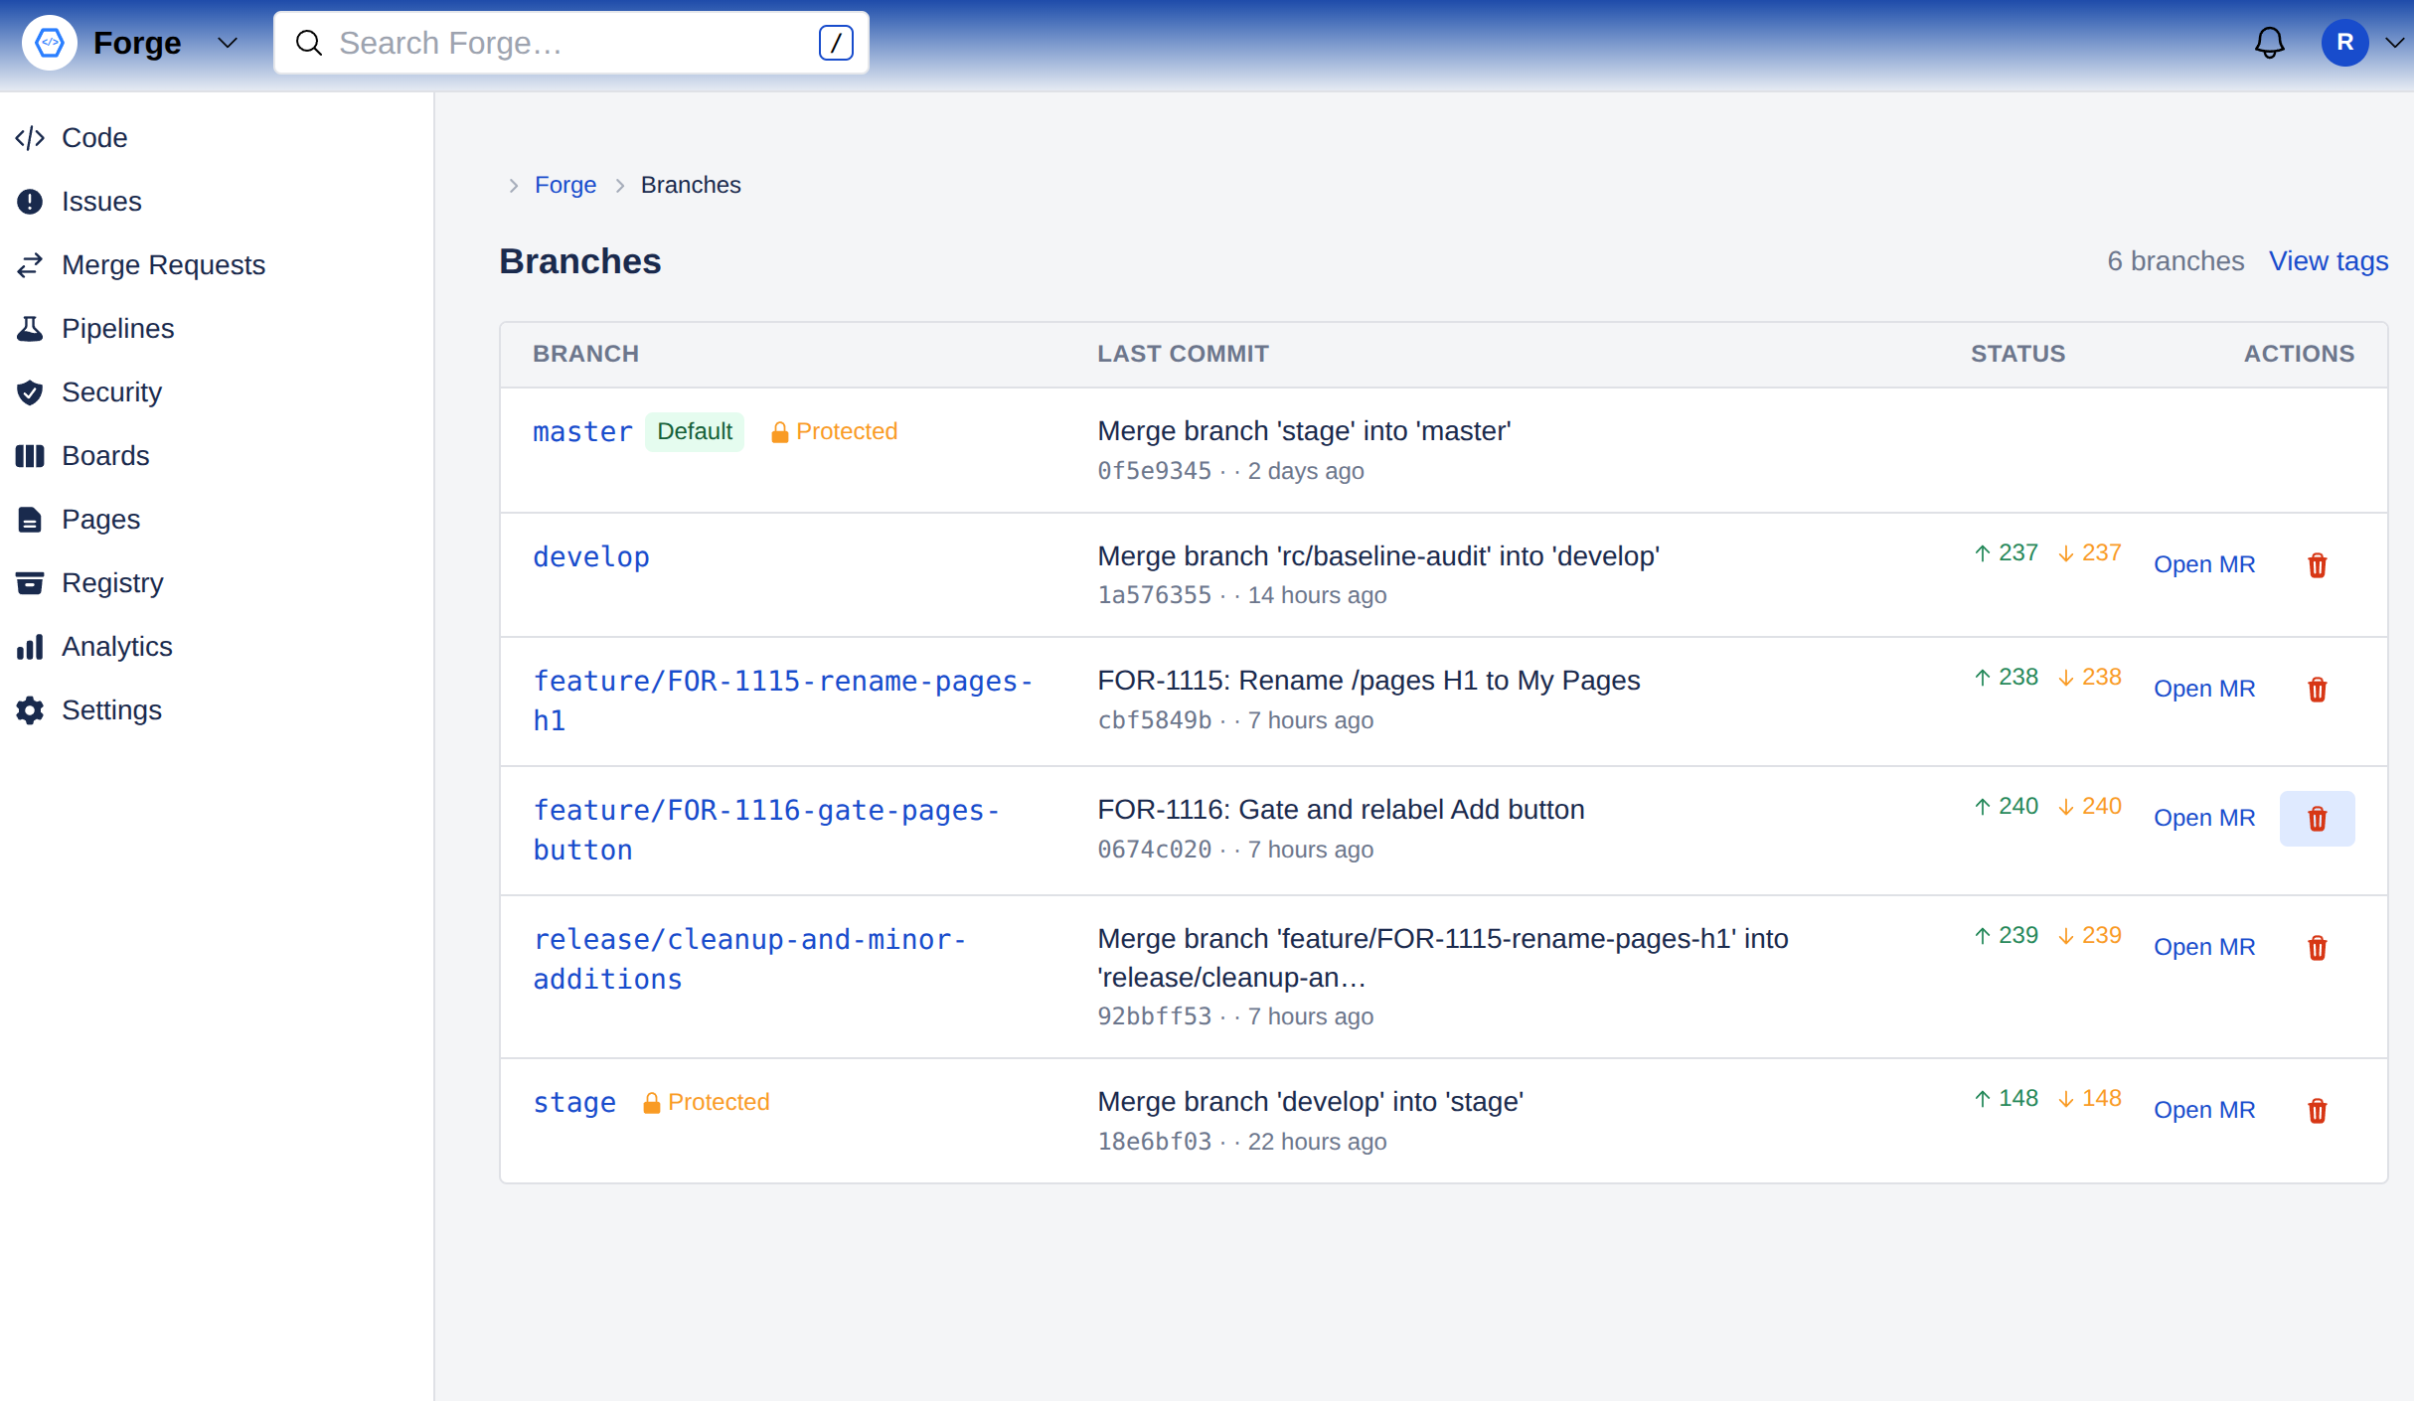Image resolution: width=2414 pixels, height=1401 pixels.
Task: Click the magnifier icon in search bar
Action: point(309,43)
